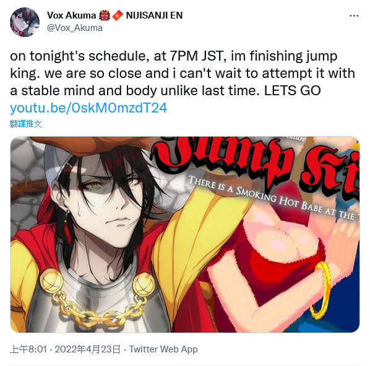Open the 上午8:01 timestamp link
Viewport: 370px width, 366px height.
click(28, 349)
